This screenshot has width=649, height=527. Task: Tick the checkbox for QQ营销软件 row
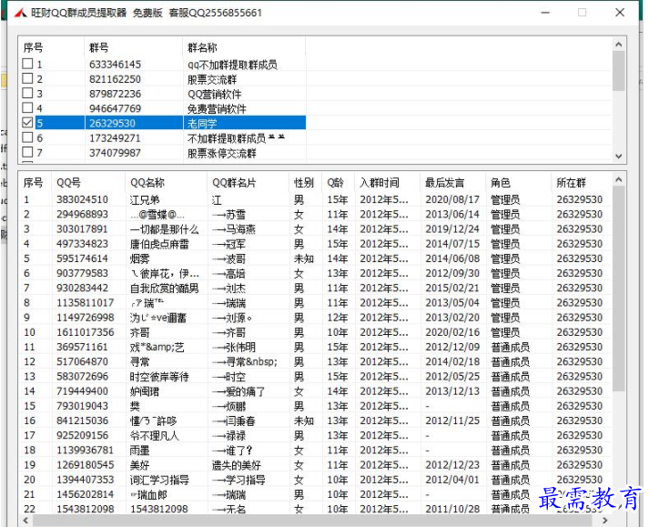click(x=27, y=93)
